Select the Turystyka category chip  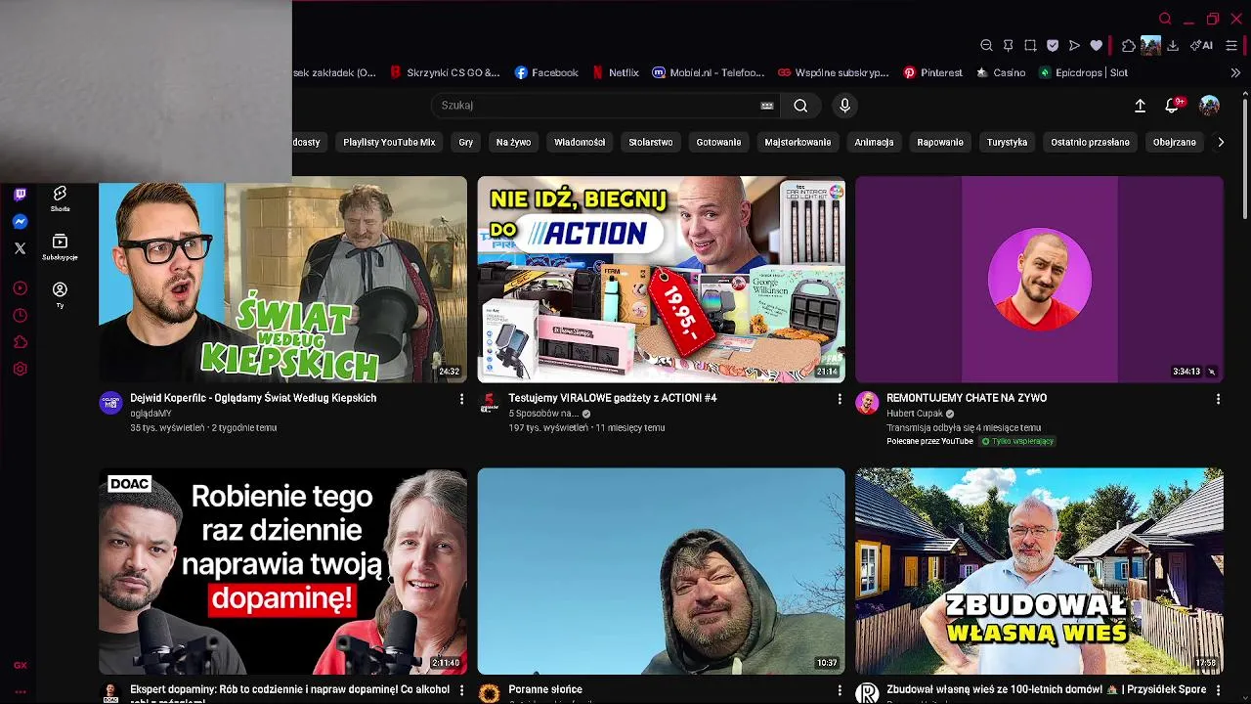pos(1007,142)
